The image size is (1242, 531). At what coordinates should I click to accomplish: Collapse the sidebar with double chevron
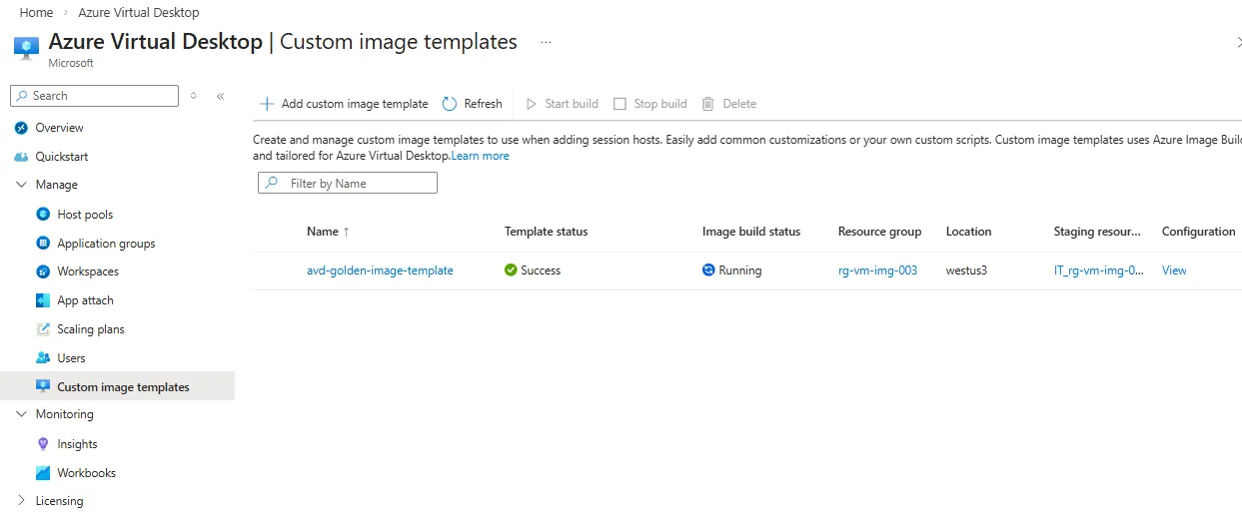(x=220, y=96)
